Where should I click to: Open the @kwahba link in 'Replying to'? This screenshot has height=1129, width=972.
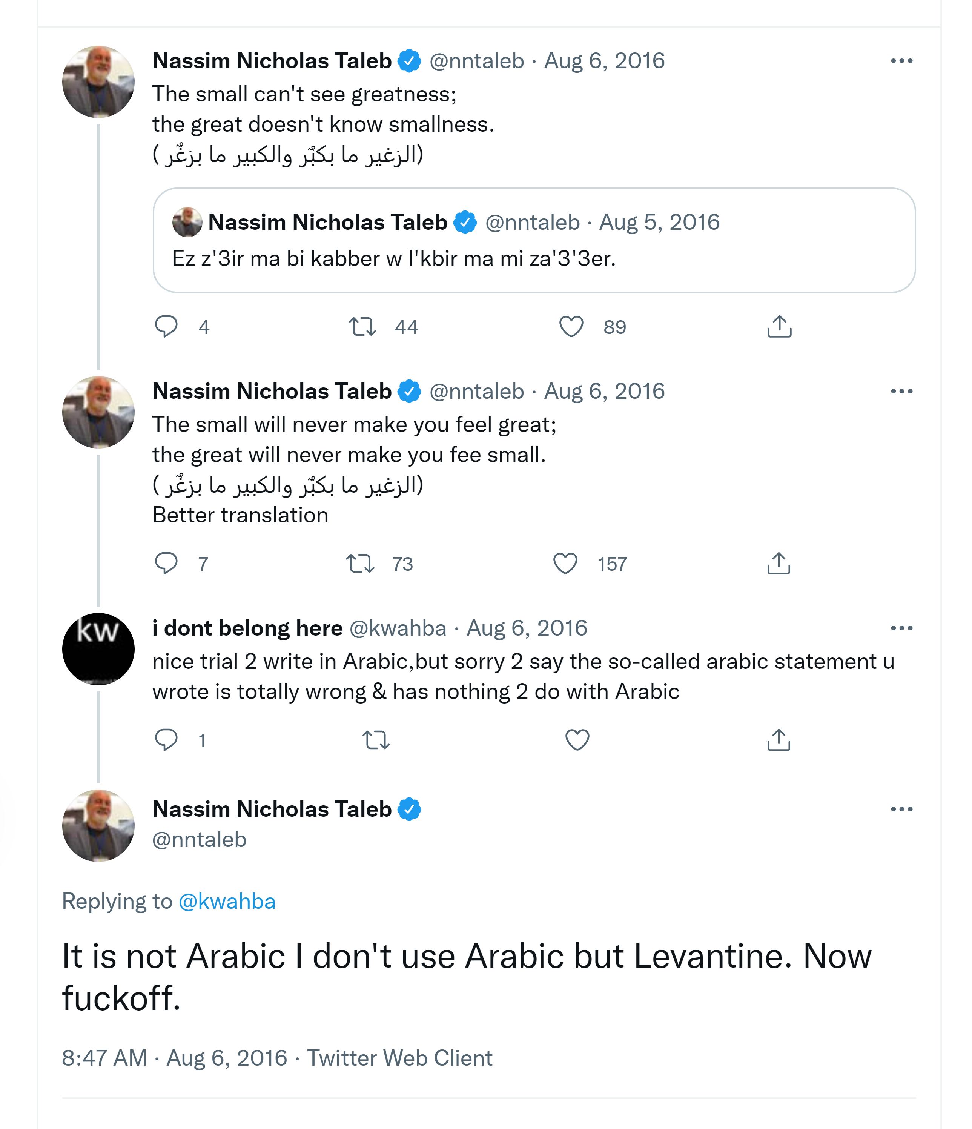click(x=227, y=901)
